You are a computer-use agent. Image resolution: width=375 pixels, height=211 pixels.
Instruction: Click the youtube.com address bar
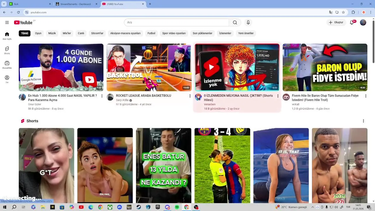[176, 12]
